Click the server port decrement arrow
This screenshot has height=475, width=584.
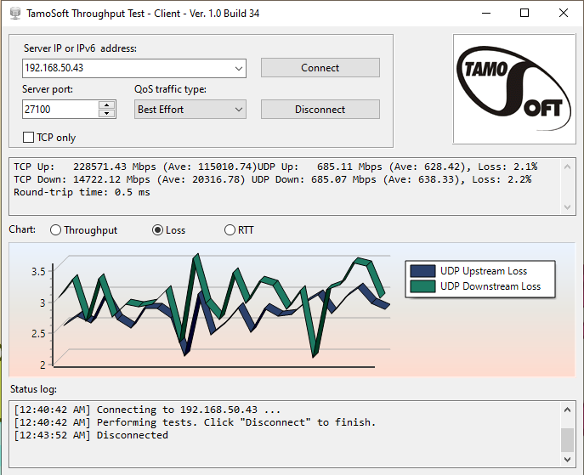tap(106, 113)
